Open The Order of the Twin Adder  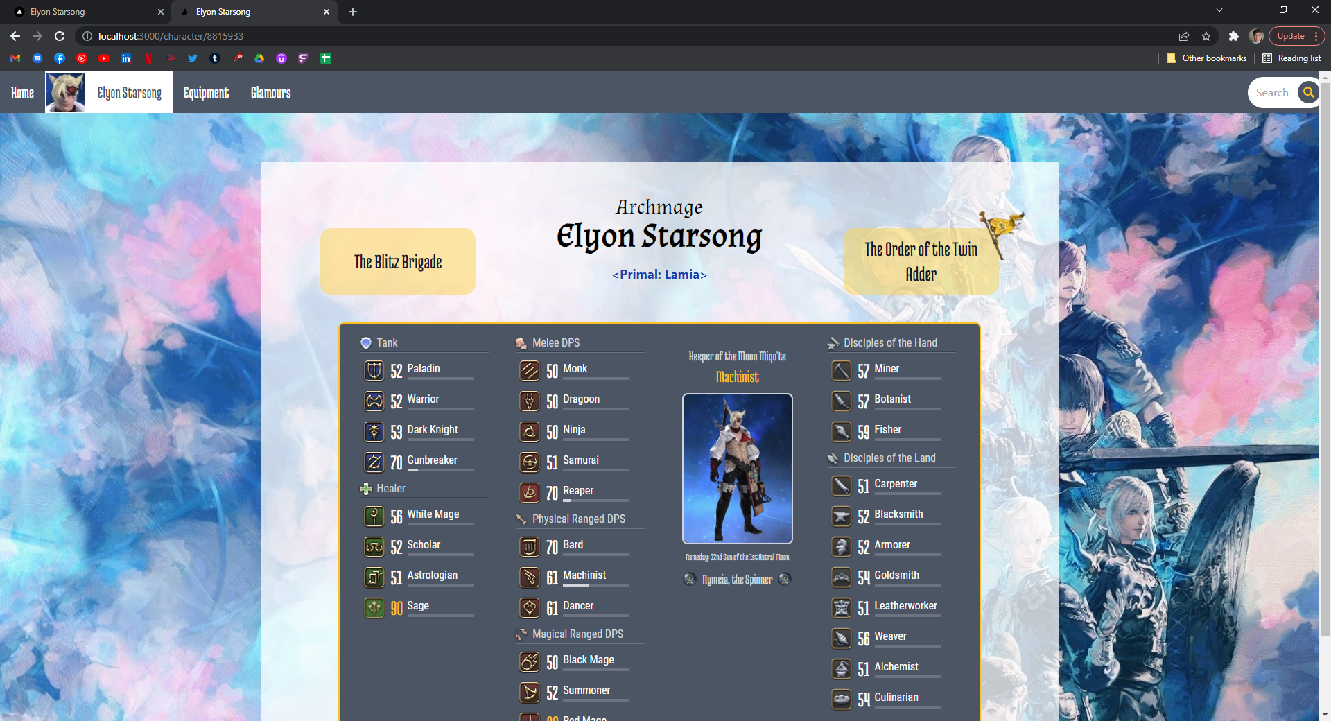click(921, 261)
